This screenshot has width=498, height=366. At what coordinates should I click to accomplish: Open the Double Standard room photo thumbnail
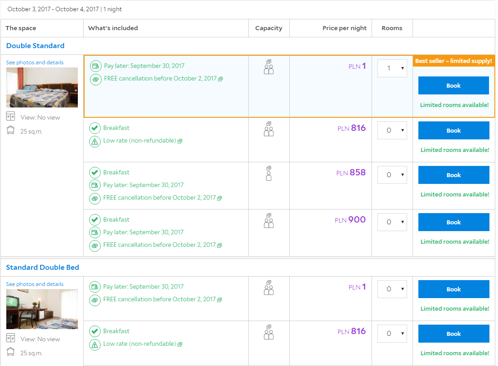pyautogui.click(x=42, y=87)
